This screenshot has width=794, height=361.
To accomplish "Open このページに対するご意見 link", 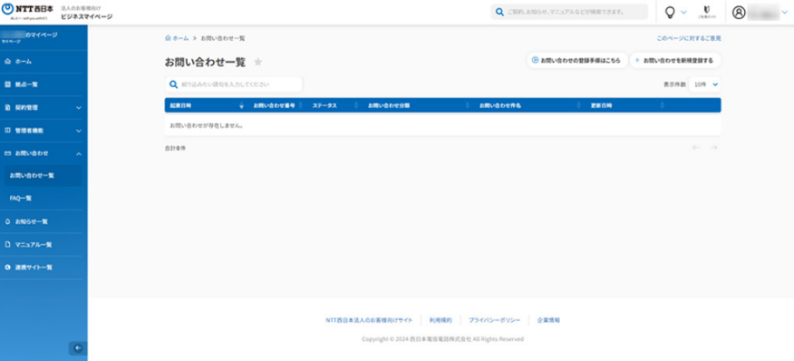I will click(x=689, y=38).
